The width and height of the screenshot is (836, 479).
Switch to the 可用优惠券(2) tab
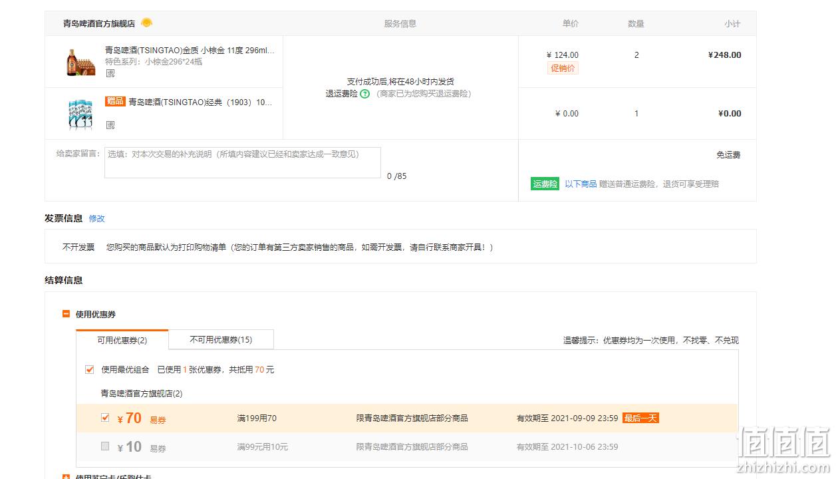(122, 340)
